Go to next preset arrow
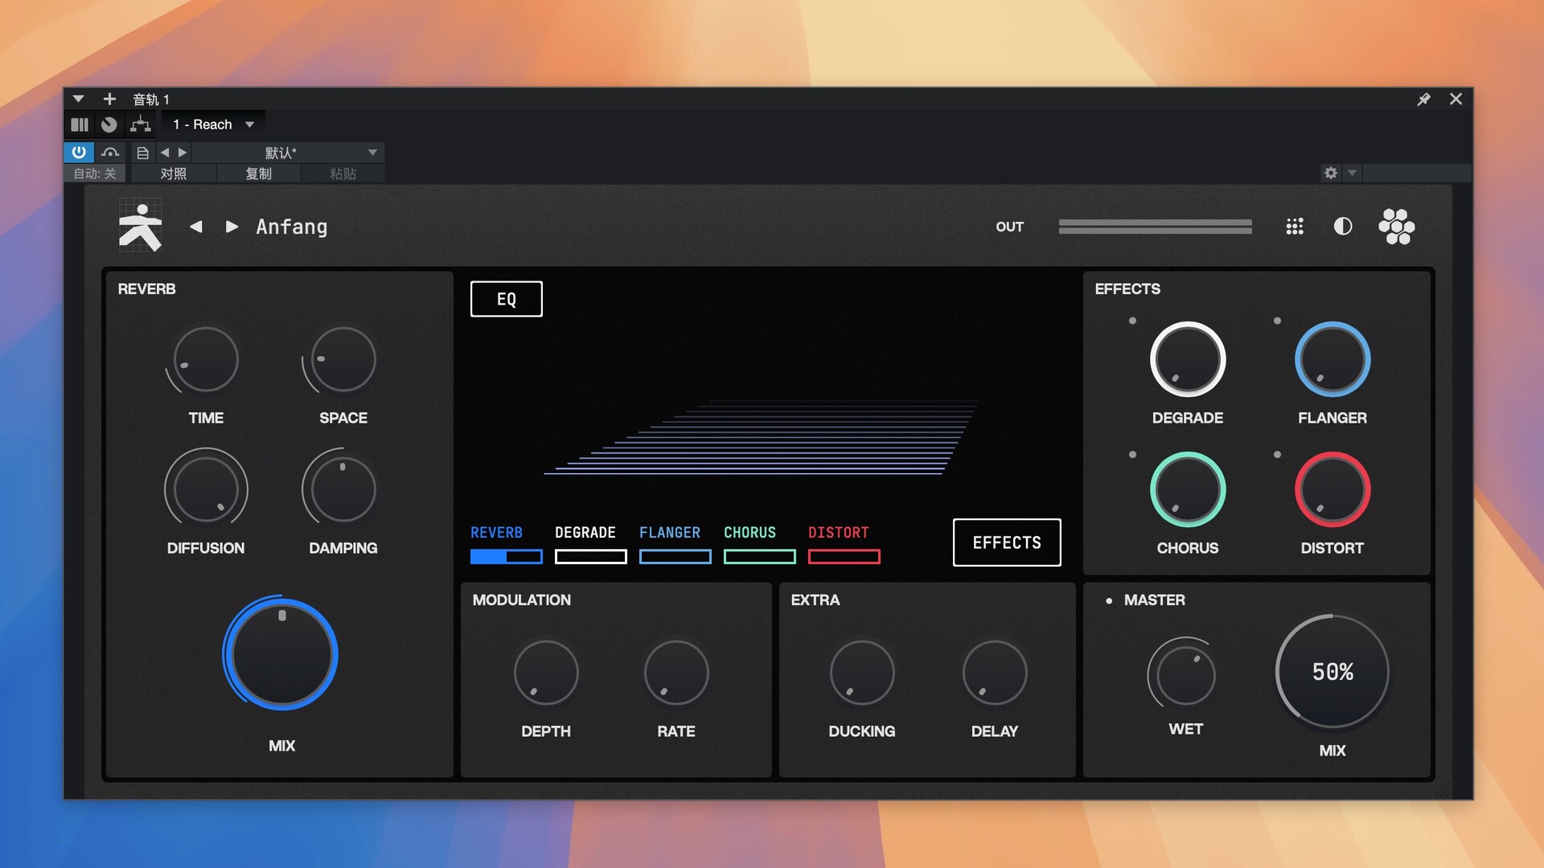This screenshot has height=868, width=1544. 232,227
